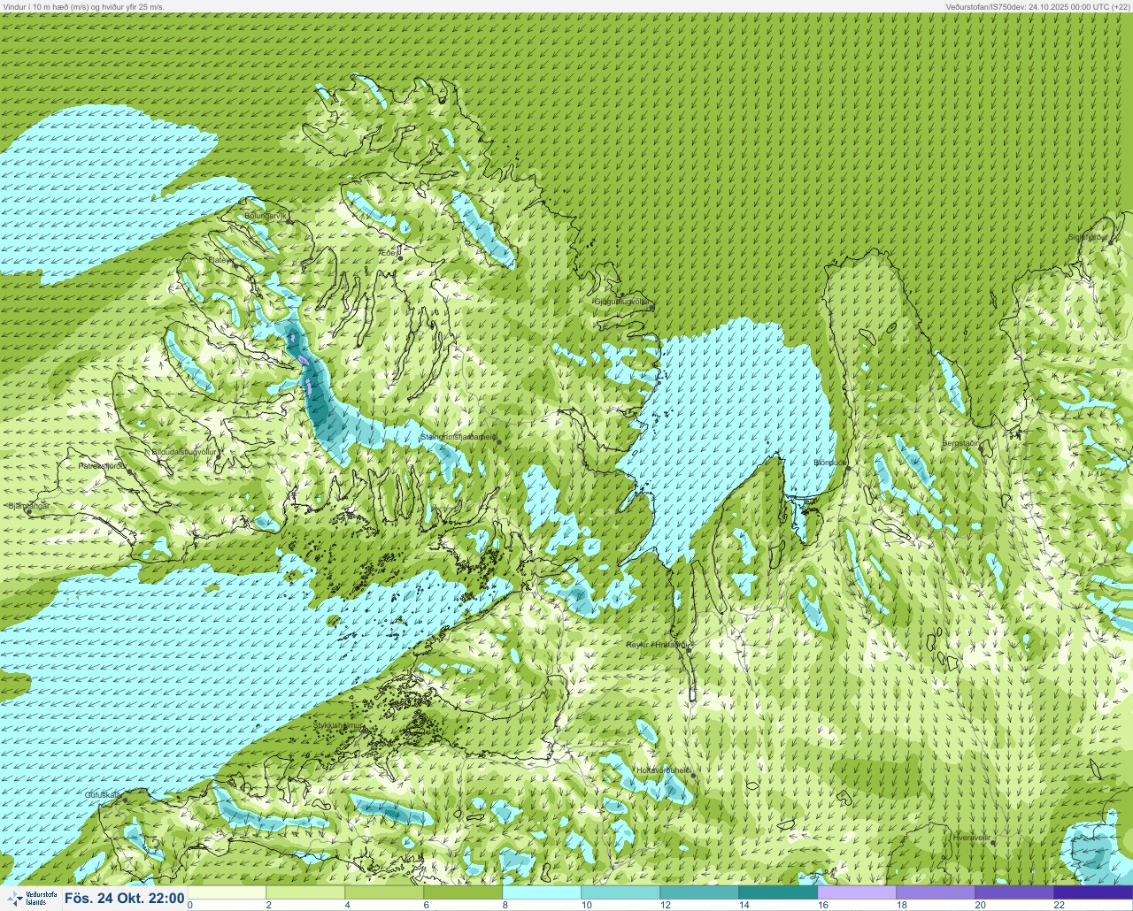The width and height of the screenshot is (1133, 911).
Task: Select the 4–6 m/s legend swatch
Action: [384, 892]
